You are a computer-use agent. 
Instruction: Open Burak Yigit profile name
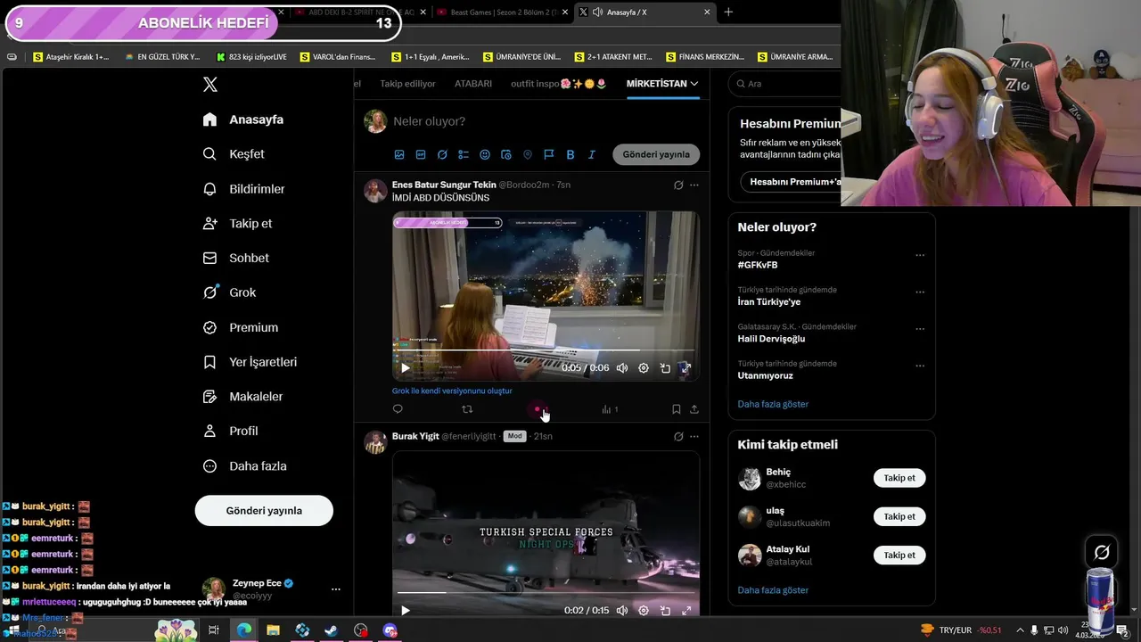[415, 436]
